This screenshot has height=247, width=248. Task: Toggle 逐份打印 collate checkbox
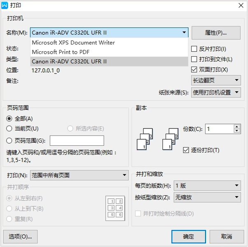(x=186, y=150)
